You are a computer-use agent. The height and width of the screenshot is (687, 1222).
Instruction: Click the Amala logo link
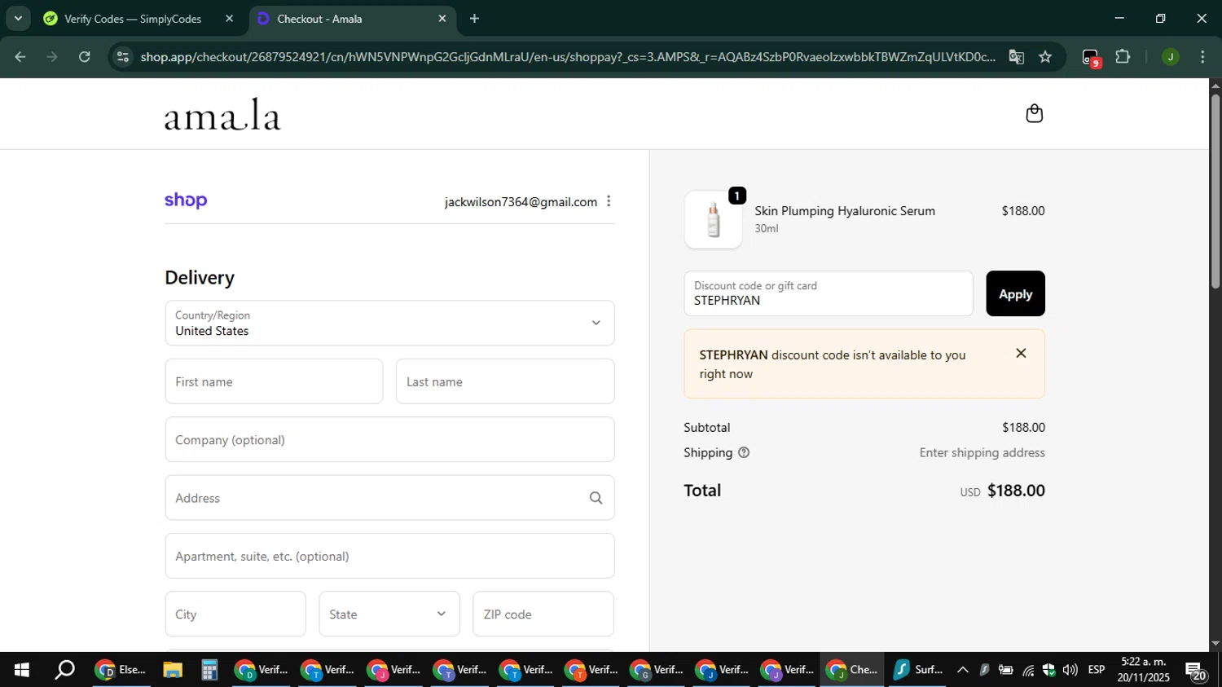click(x=222, y=114)
